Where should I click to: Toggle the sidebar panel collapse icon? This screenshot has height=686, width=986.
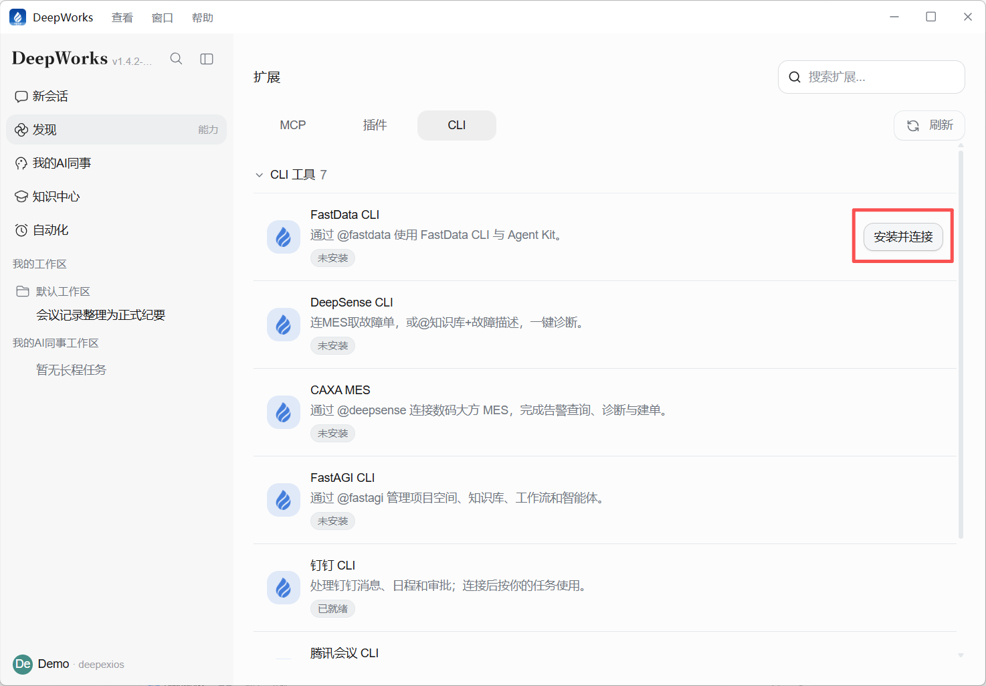pos(207,59)
